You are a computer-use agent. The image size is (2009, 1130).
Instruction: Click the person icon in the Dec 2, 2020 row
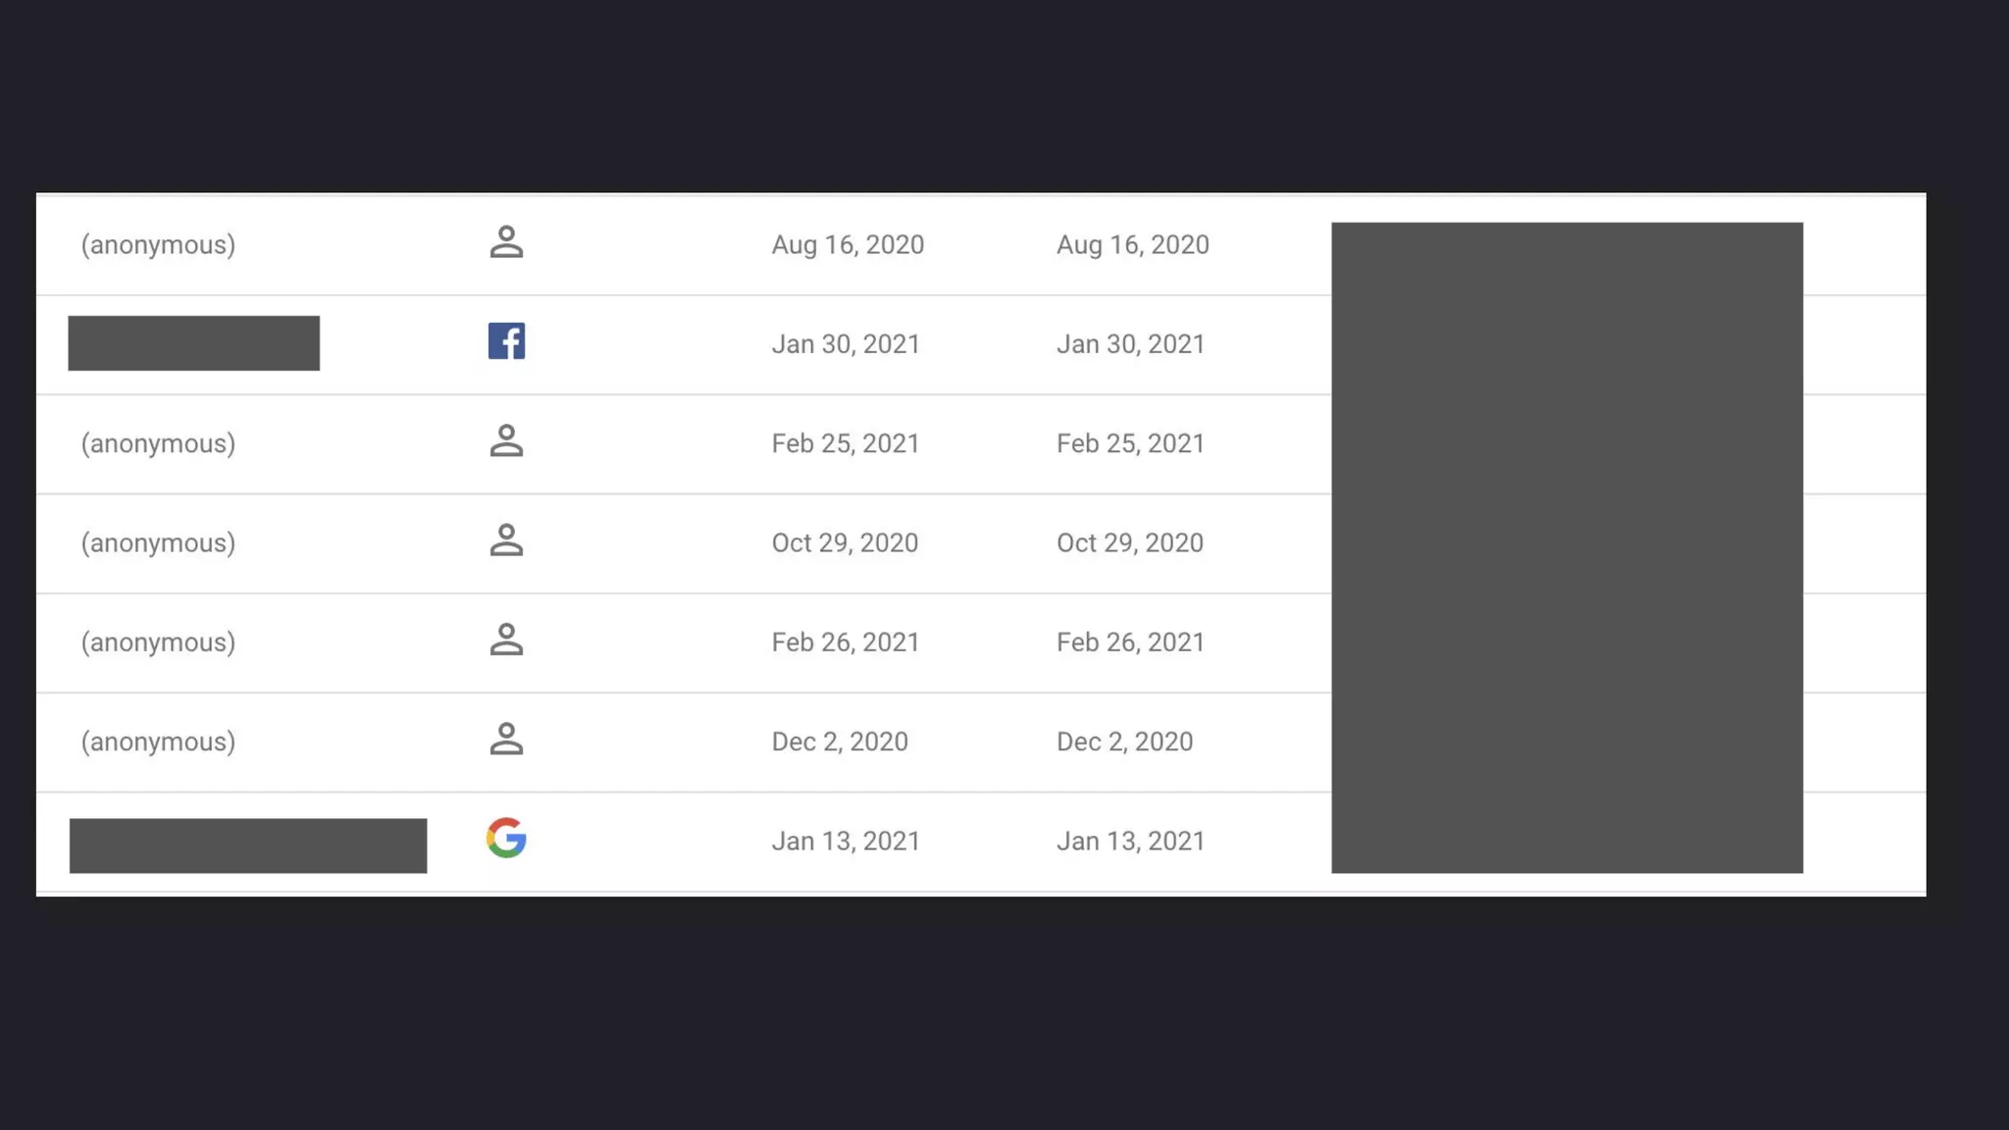506,740
